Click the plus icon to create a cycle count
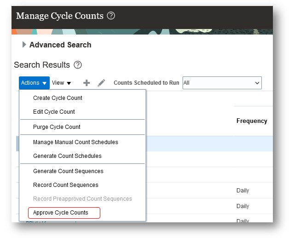The height and width of the screenshot is (238, 289). click(x=87, y=83)
